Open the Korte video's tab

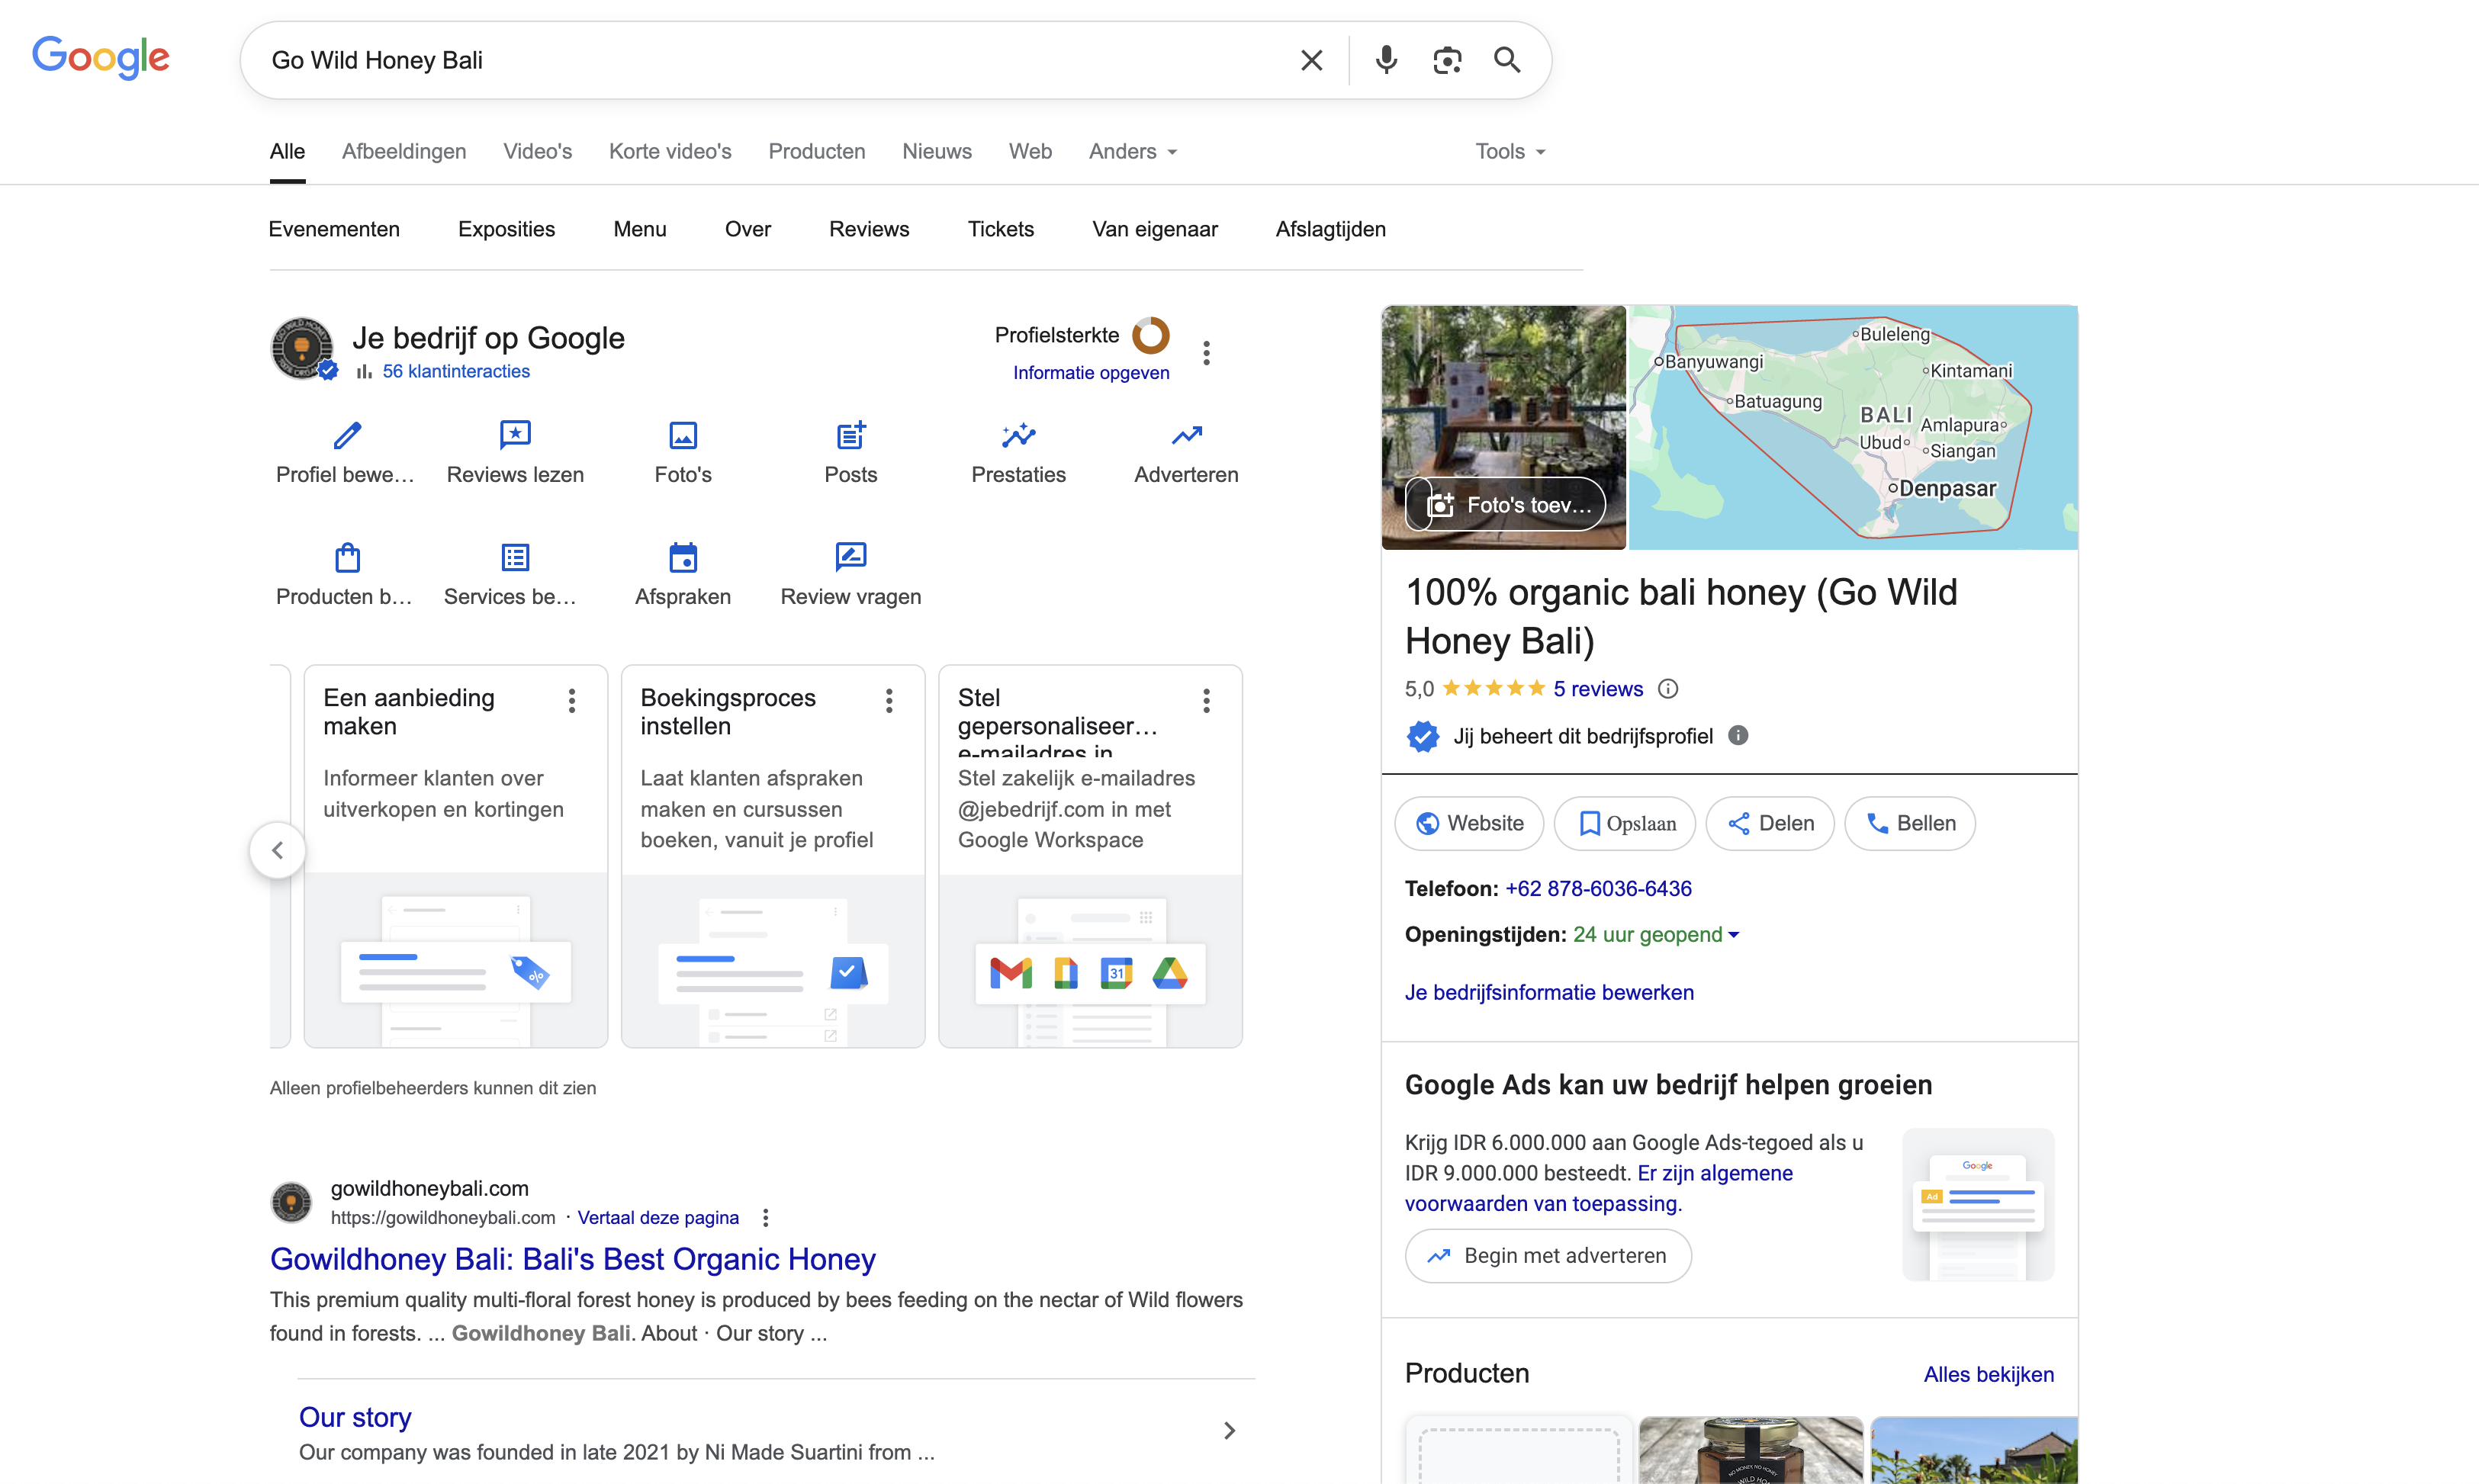670,151
